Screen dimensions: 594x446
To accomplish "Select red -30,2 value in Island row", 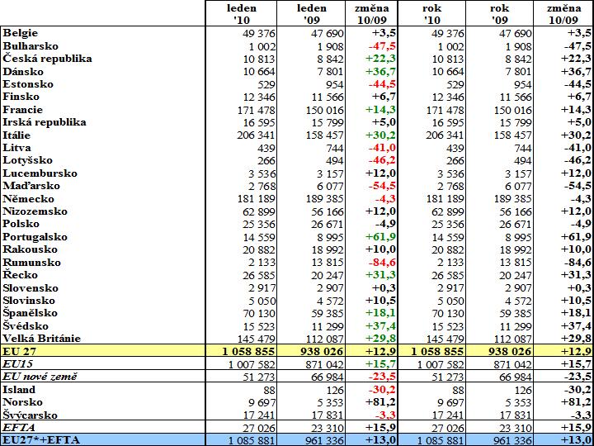I will tap(382, 390).
